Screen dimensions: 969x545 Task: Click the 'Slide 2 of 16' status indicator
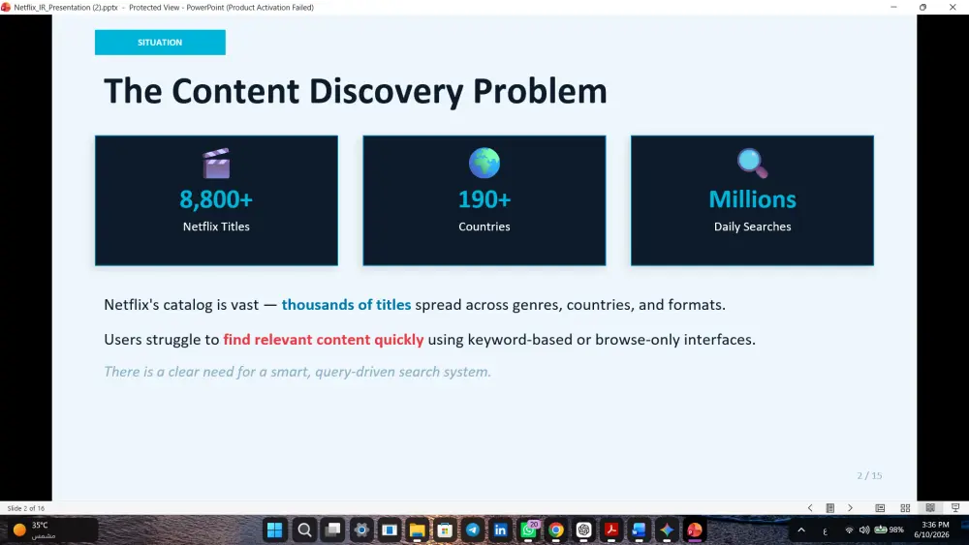coord(26,508)
